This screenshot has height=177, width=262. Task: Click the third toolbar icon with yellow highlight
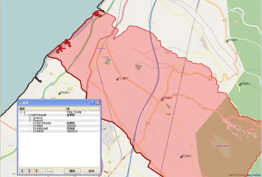pos(35,171)
